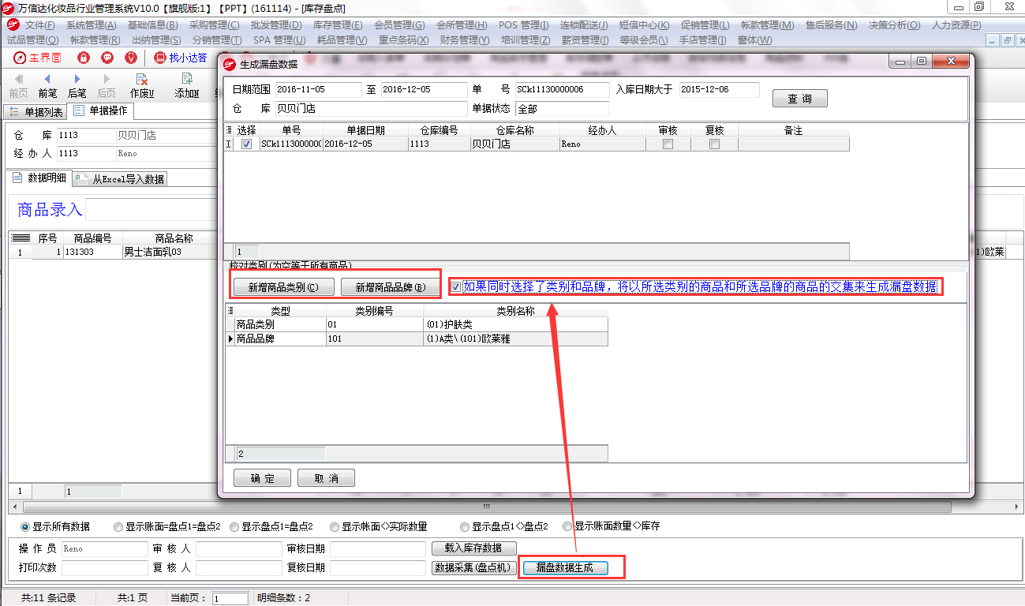Open the 财务管理 menu

pos(464,39)
